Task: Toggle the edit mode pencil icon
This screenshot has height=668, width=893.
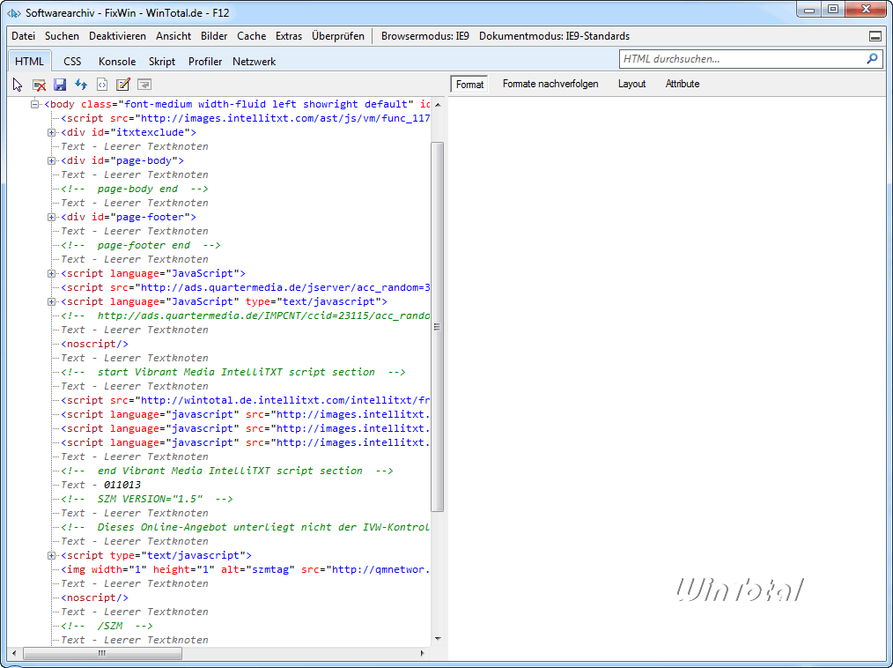Action: pyautogui.click(x=123, y=85)
